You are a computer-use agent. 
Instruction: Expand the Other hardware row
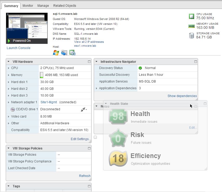coord(9,124)
